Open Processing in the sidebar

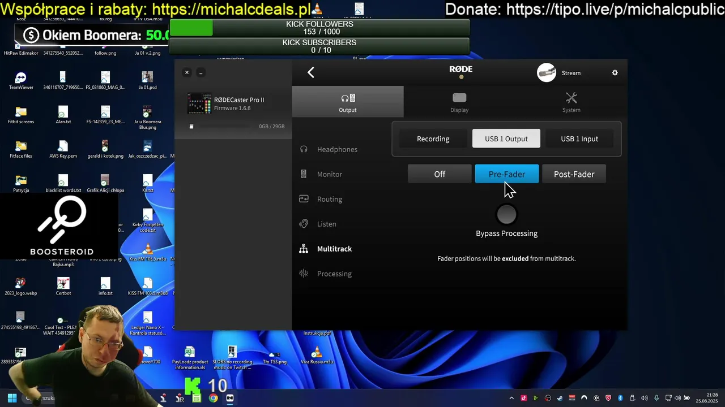pyautogui.click(x=334, y=274)
